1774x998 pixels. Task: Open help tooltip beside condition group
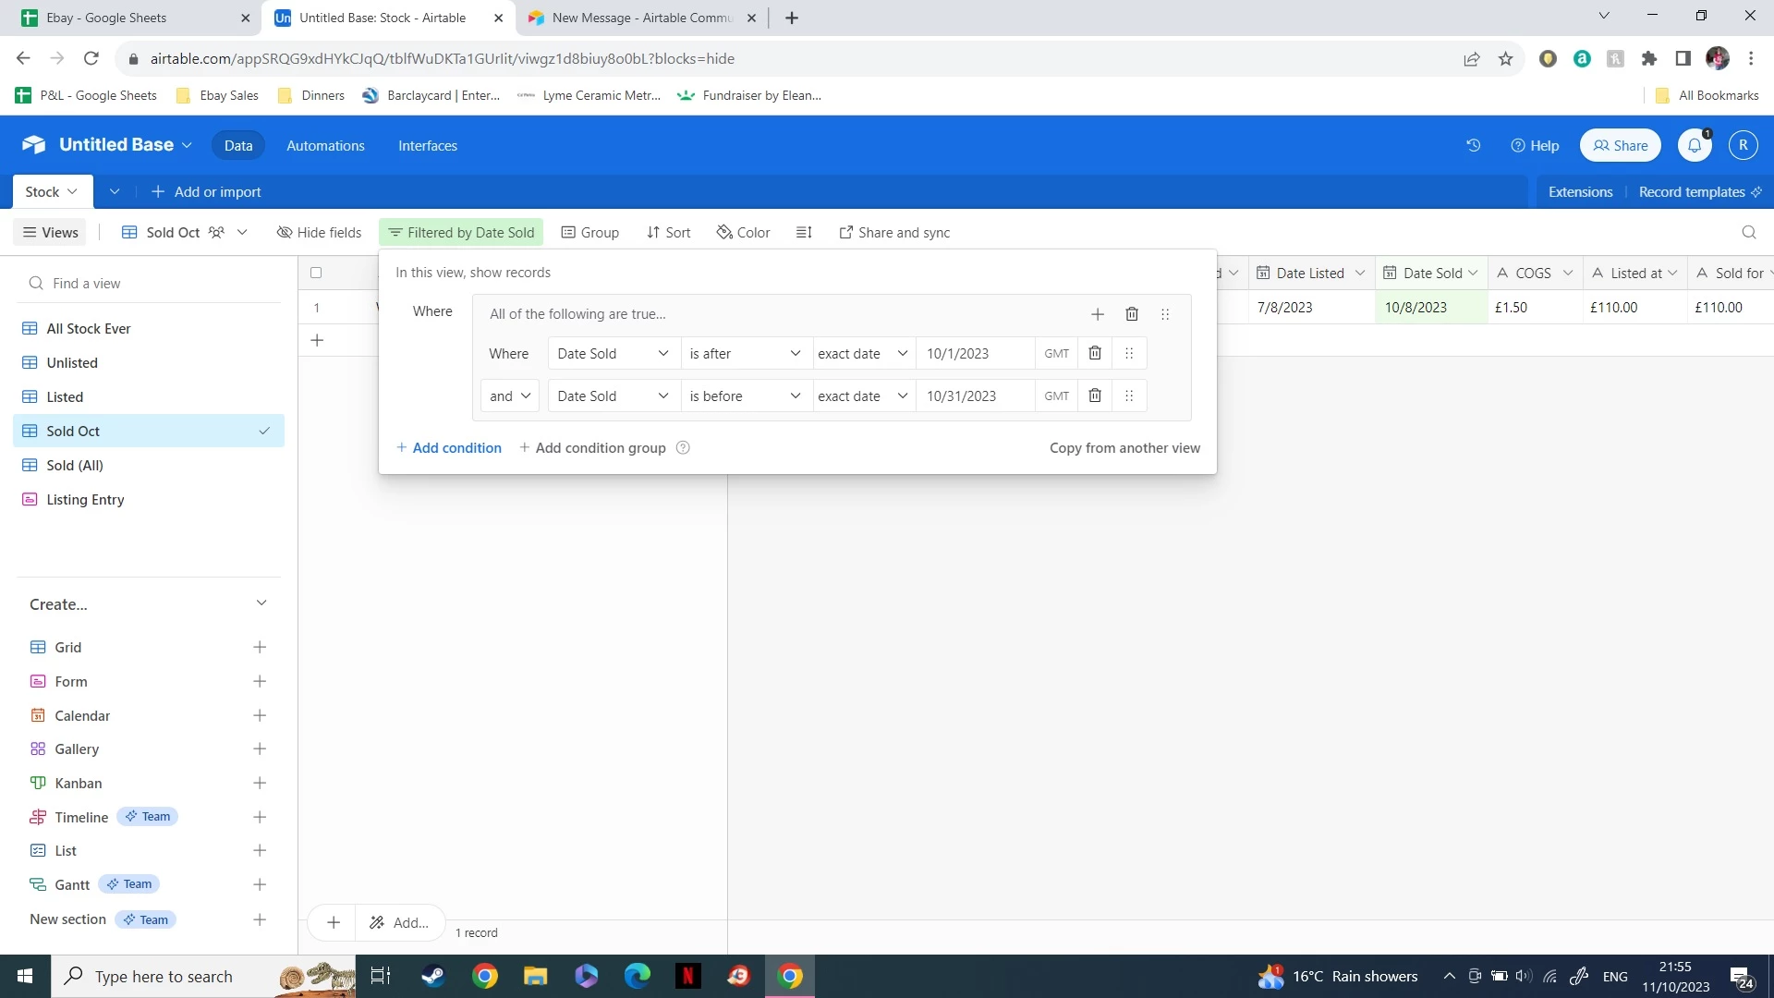click(683, 448)
